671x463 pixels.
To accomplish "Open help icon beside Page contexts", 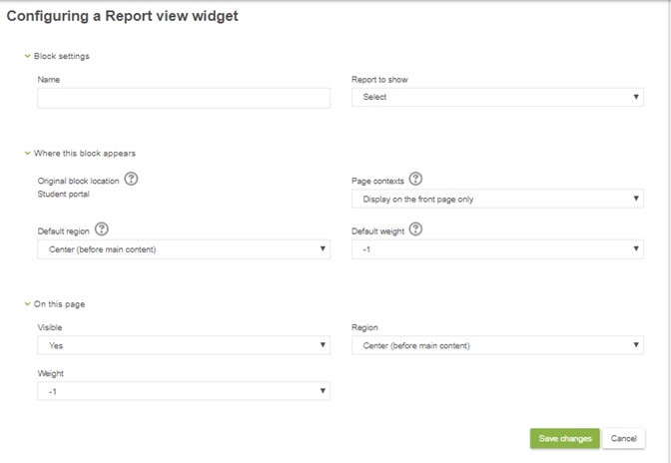I will (415, 179).
